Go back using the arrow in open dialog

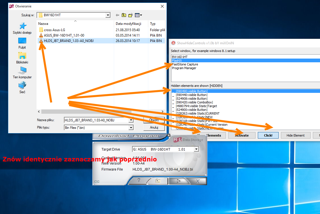coord(117,15)
